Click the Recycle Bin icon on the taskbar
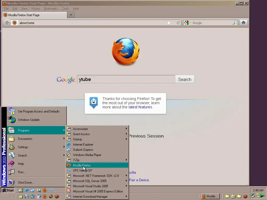267x200 pixels. 39,196
